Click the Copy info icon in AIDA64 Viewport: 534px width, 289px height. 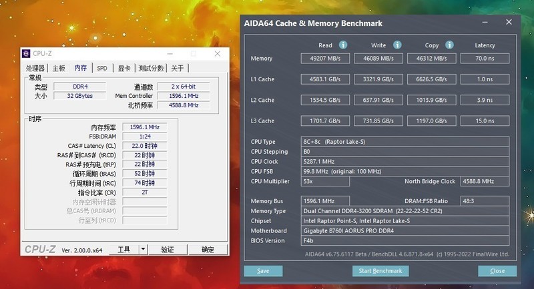click(x=449, y=45)
